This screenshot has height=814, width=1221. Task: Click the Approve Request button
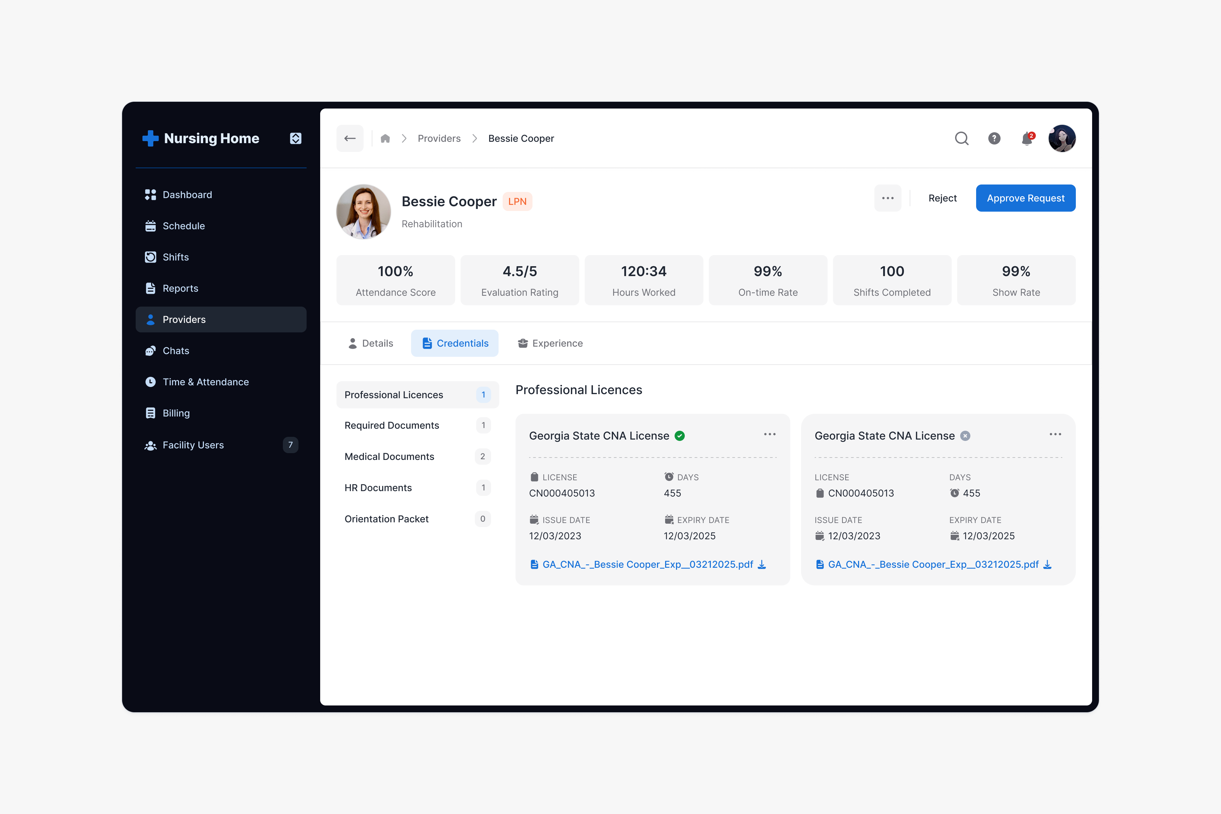(1025, 198)
